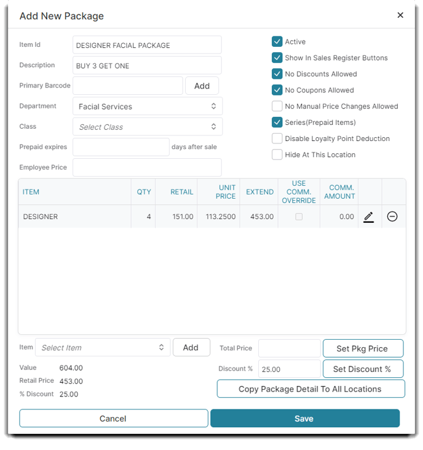Enable No Manual Price Changes Allowed

point(277,106)
